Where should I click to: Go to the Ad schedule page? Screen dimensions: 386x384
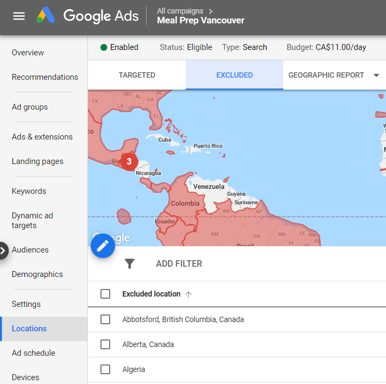(x=33, y=353)
